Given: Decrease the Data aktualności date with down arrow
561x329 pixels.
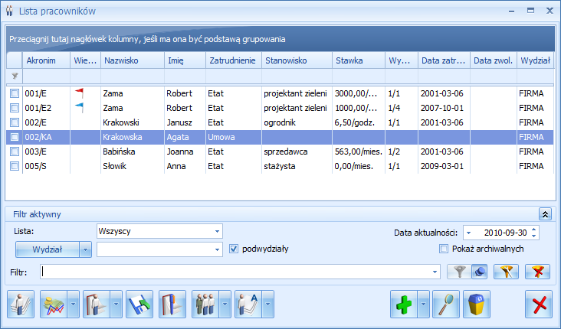Looking at the screenshot, I should pos(534,236).
